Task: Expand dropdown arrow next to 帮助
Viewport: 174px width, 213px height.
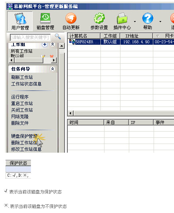Action: (161, 21)
